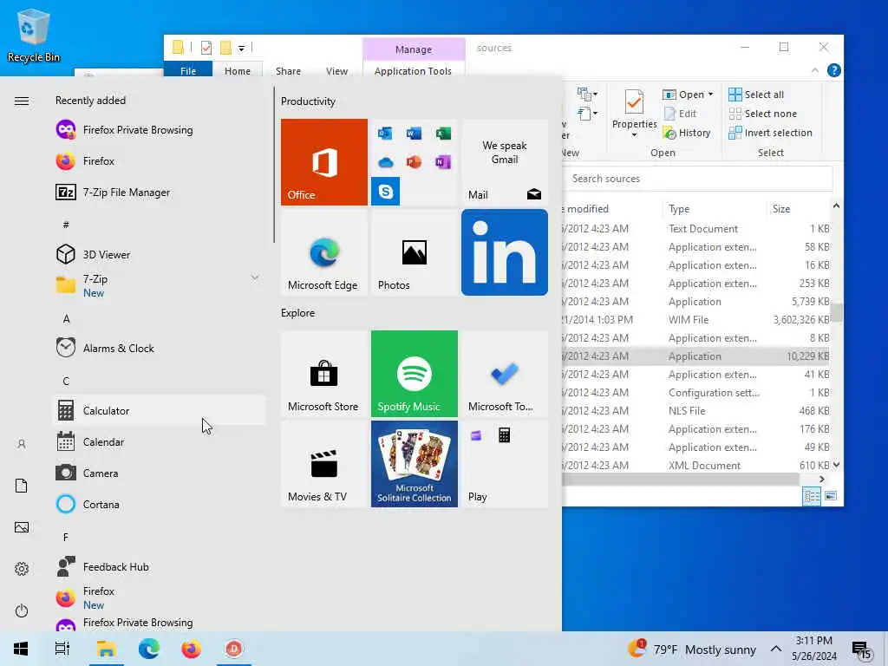
Task: Expand the Start menu hamburger button
Action: click(x=22, y=101)
